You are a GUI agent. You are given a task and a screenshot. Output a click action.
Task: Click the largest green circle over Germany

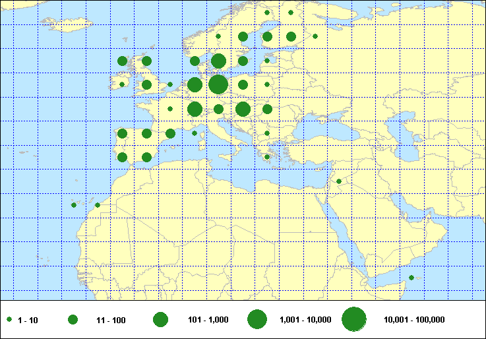tap(218, 84)
